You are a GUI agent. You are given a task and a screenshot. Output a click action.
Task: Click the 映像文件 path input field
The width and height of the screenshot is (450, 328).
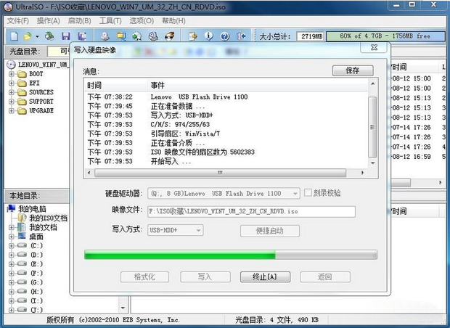pyautogui.click(x=251, y=212)
